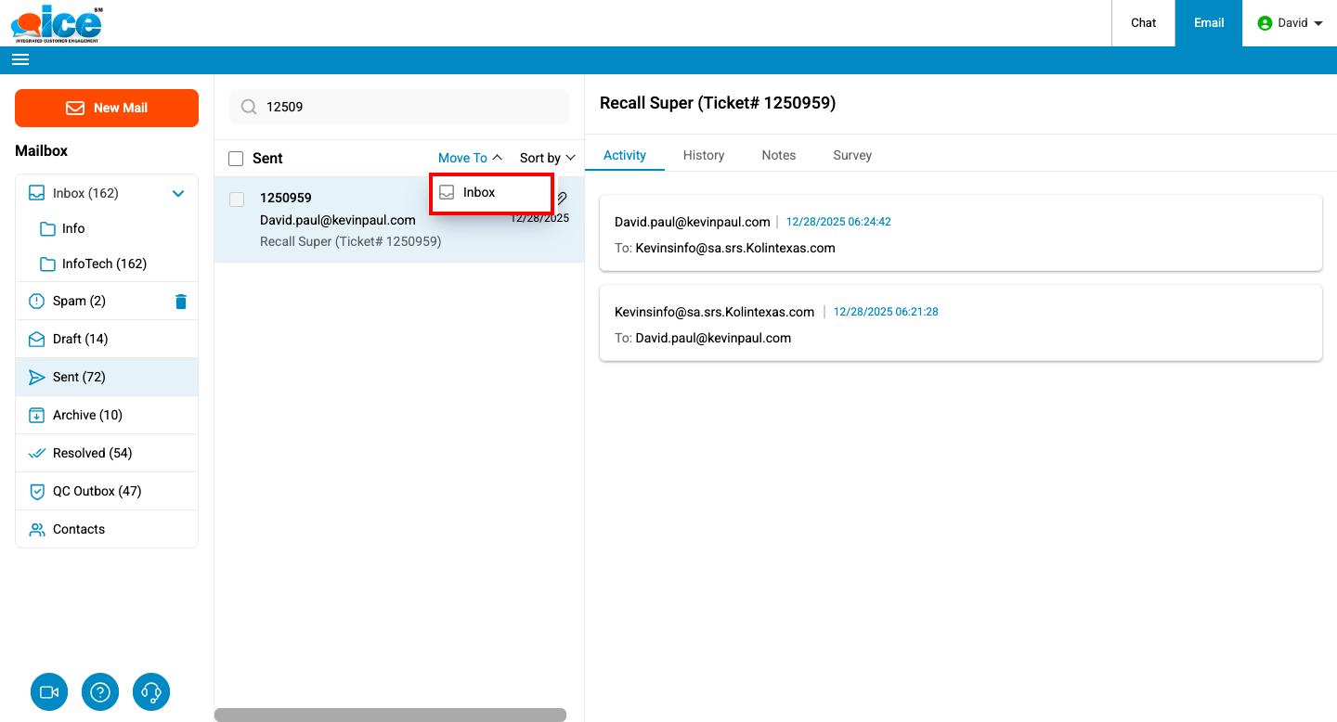
Task: Open the David user account menu
Action: point(1290,23)
